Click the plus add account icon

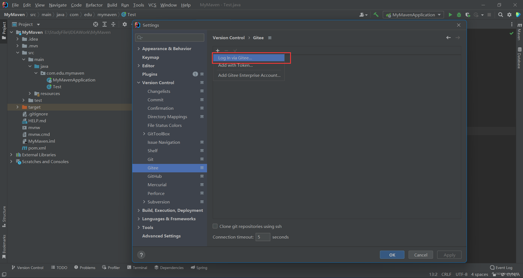tap(218, 51)
